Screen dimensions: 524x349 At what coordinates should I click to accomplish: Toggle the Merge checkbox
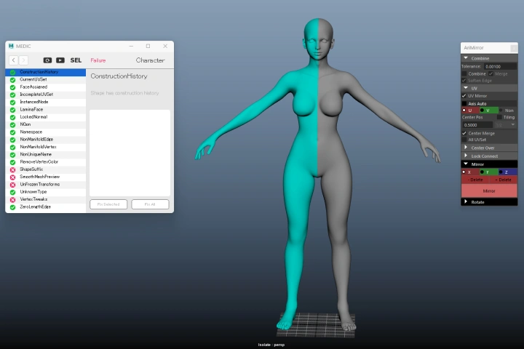coord(491,73)
